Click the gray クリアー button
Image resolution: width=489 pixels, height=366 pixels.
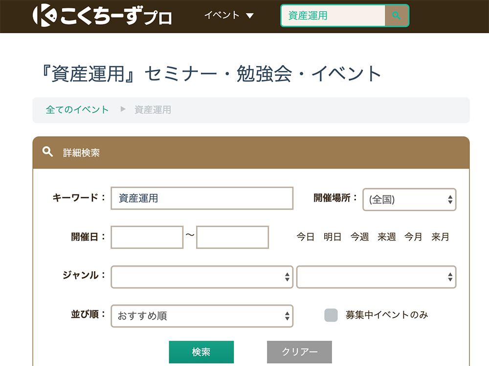[299, 352]
